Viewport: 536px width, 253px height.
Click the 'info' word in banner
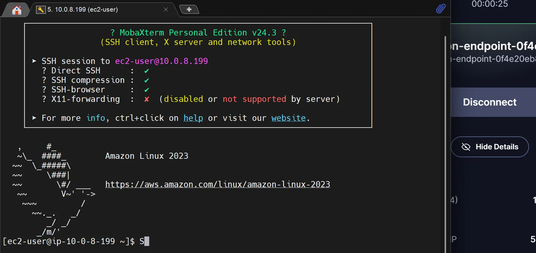[96, 118]
